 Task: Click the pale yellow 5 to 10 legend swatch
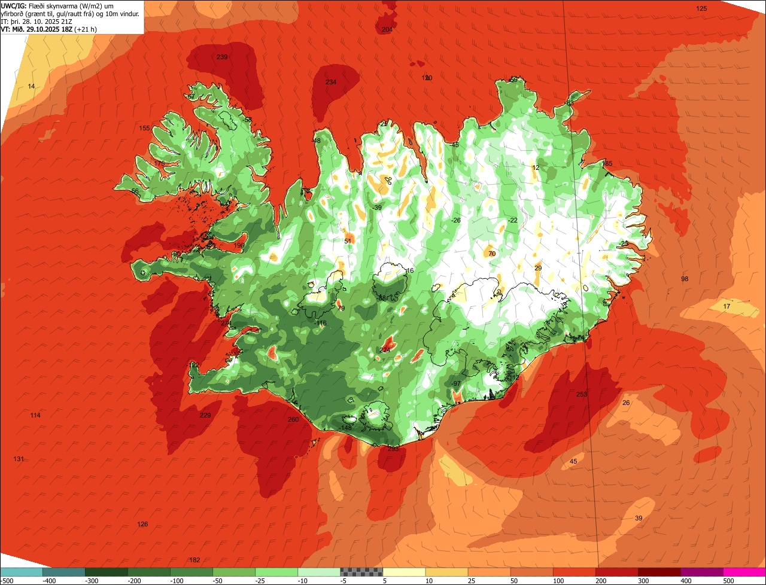pyautogui.click(x=404, y=572)
